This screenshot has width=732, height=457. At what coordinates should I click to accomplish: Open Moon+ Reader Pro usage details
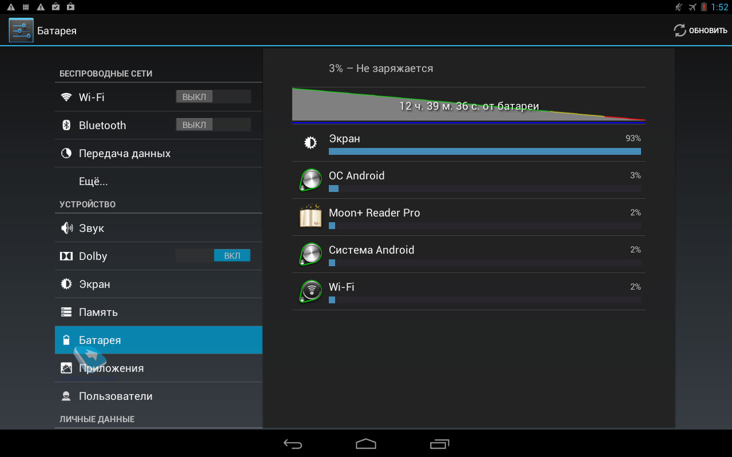click(x=469, y=217)
